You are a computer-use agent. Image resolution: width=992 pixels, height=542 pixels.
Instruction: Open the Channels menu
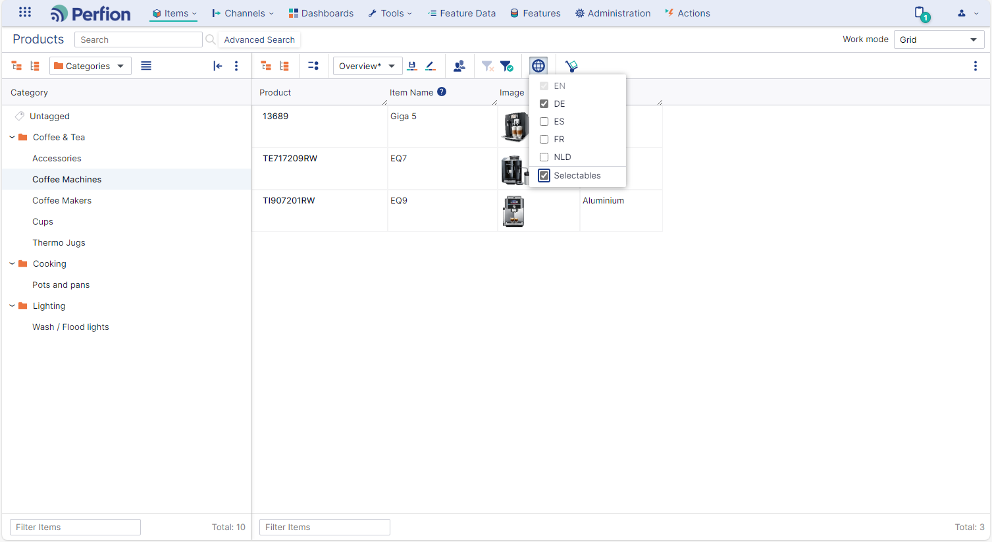pos(242,13)
